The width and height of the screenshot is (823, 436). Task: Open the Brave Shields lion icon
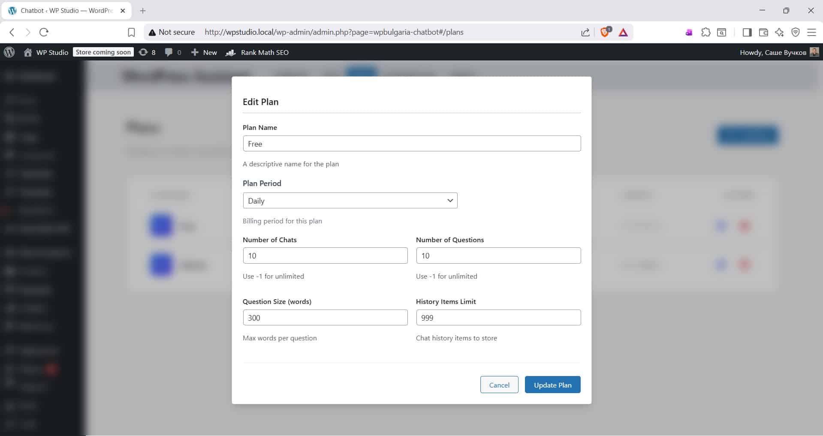(x=605, y=32)
